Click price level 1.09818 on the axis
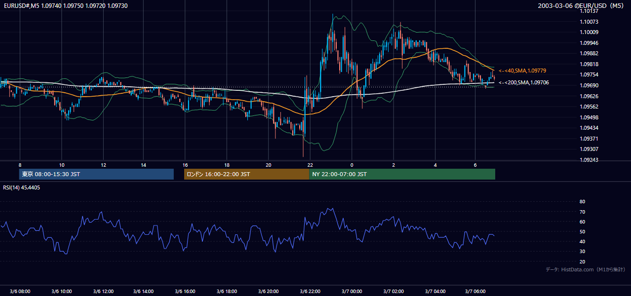 [x=590, y=64]
